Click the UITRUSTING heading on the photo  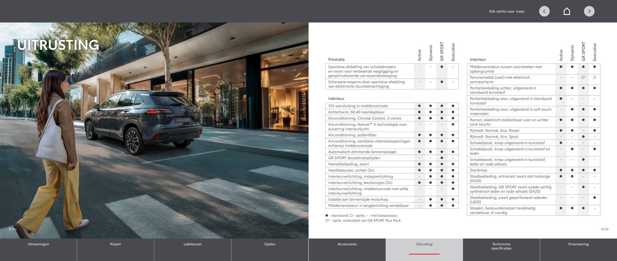click(x=58, y=45)
